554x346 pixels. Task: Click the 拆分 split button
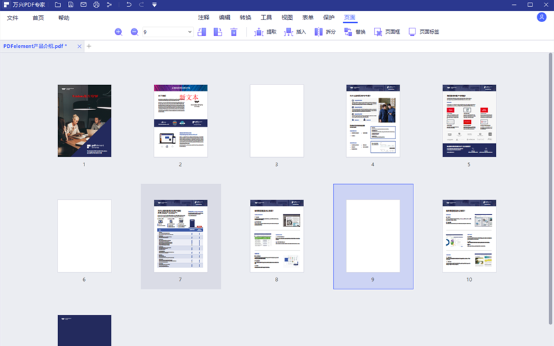[325, 32]
